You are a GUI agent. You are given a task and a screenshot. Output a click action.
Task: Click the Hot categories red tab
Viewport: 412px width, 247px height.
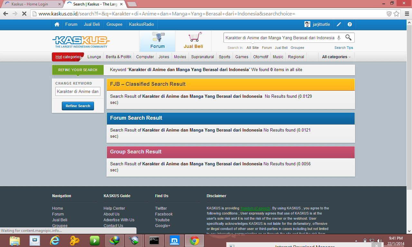coord(68,57)
